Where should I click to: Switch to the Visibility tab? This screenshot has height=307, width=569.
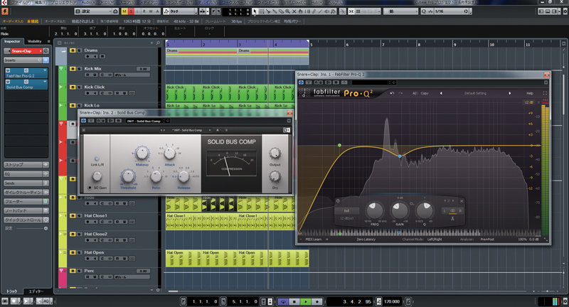[x=34, y=42]
